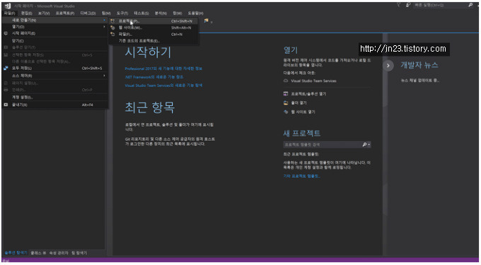Switch to the 팀 탐색기 tab

(79, 253)
